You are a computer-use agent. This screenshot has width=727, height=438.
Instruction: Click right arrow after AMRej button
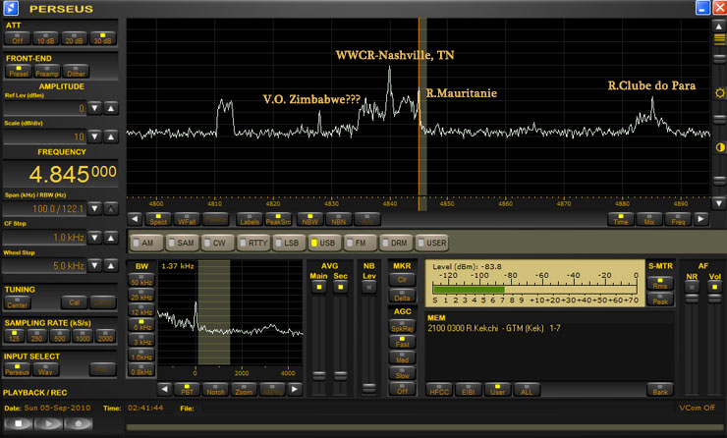[295, 389]
